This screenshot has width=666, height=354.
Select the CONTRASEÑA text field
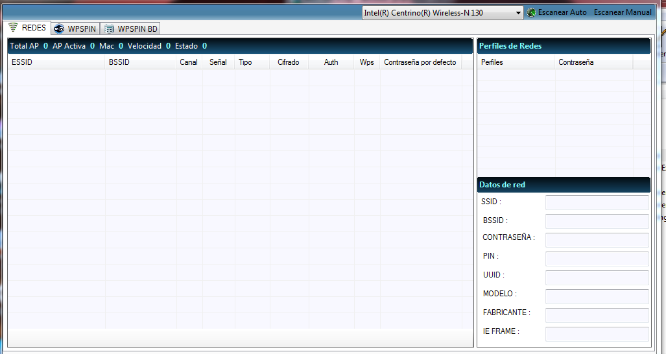596,240
